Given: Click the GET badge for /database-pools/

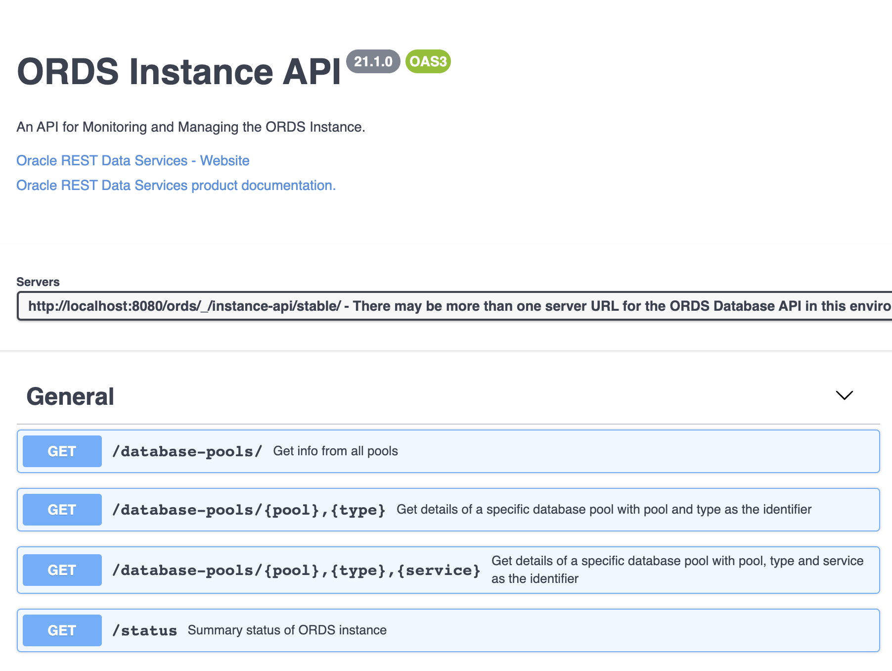Looking at the screenshot, I should [62, 451].
